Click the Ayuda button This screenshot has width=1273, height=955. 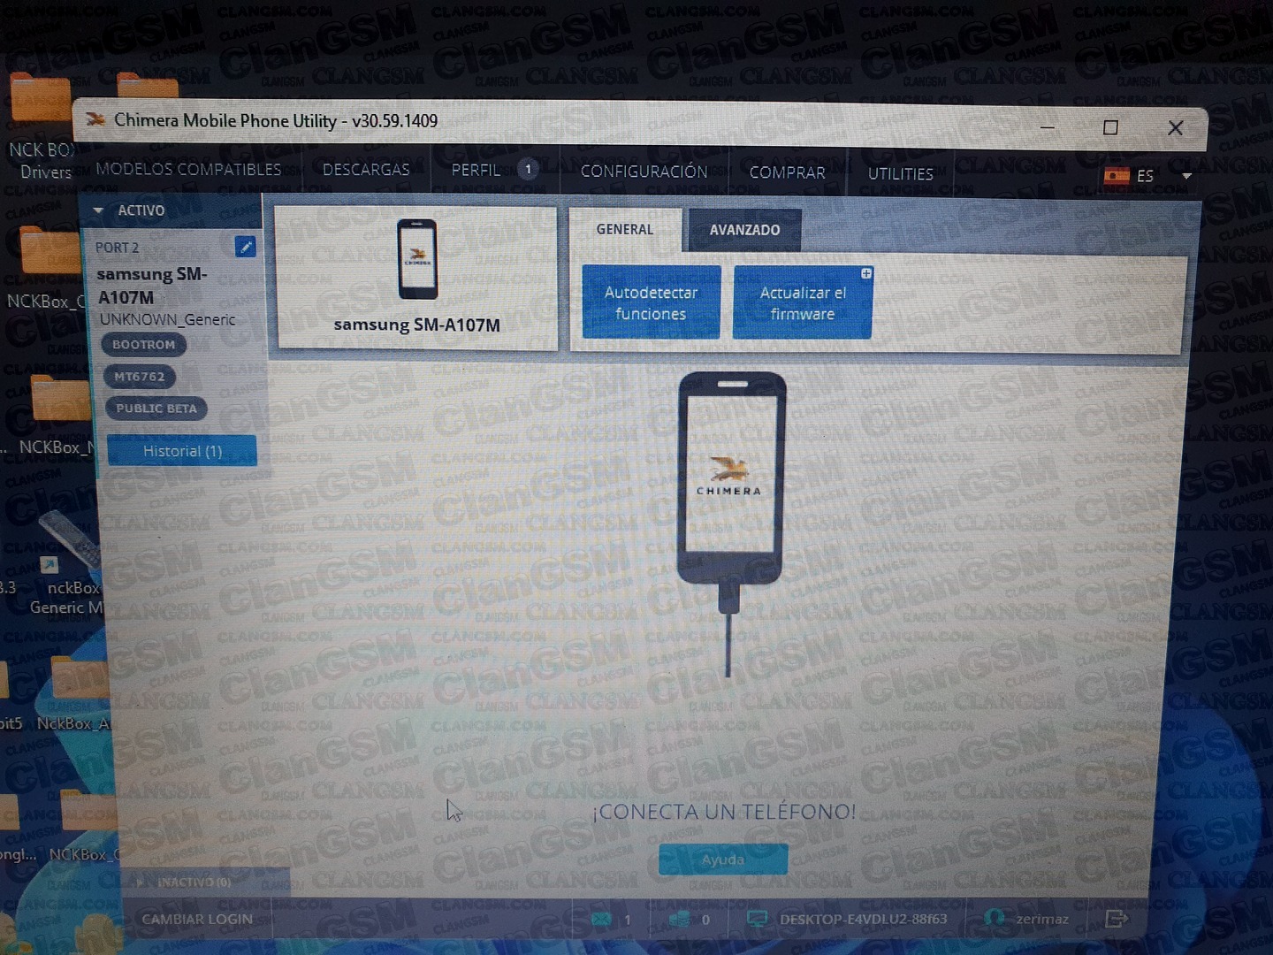tap(722, 859)
